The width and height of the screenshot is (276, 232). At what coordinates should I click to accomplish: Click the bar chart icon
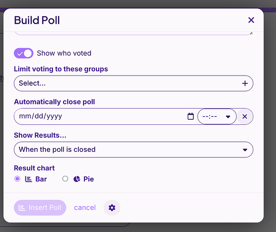coord(28,179)
